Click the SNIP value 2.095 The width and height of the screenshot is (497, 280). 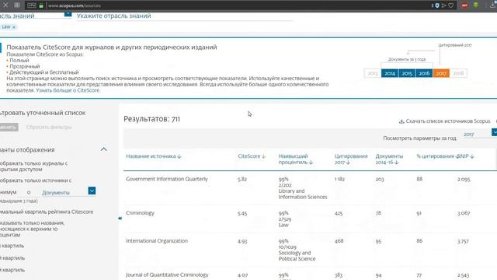(x=464, y=180)
